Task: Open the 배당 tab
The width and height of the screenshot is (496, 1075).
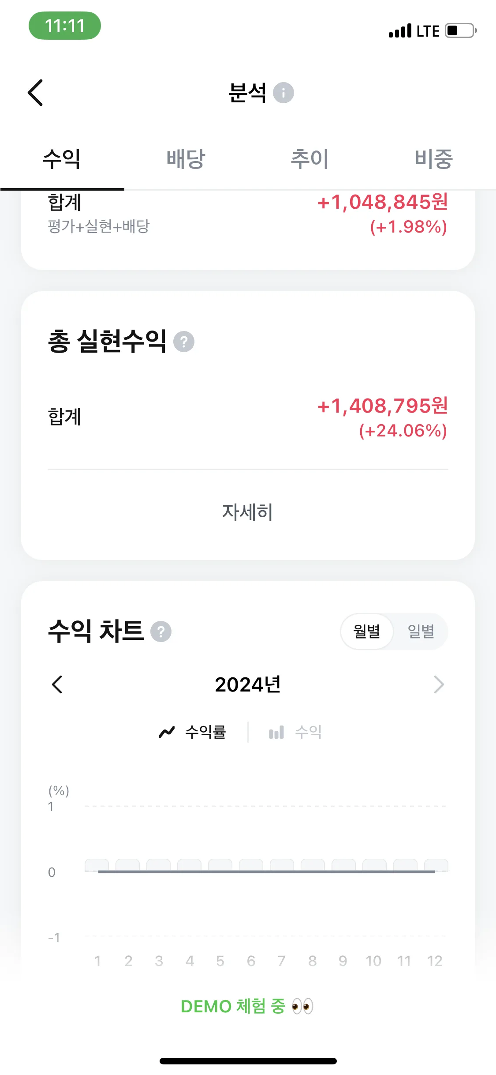Action: pos(186,159)
